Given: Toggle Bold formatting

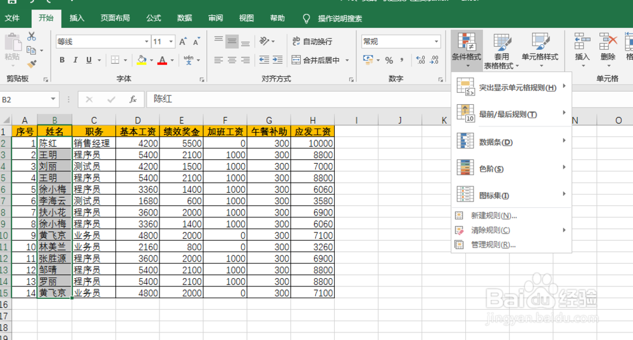Looking at the screenshot, I should [x=62, y=60].
